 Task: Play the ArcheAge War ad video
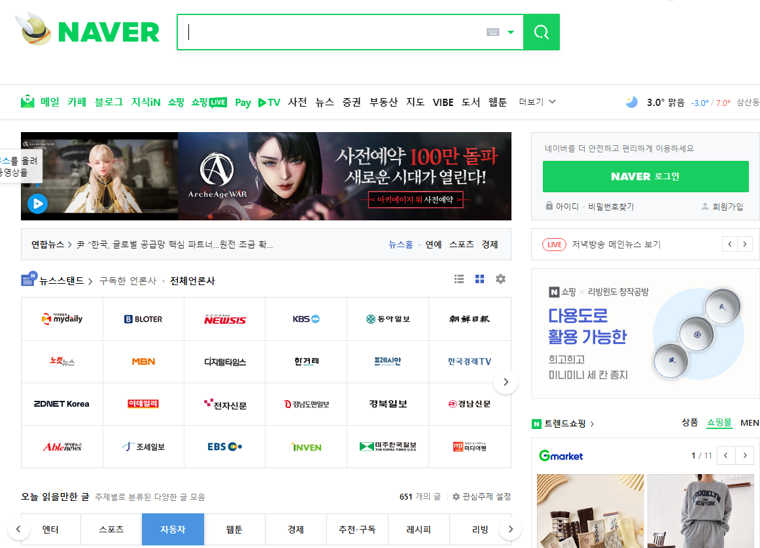tap(37, 203)
